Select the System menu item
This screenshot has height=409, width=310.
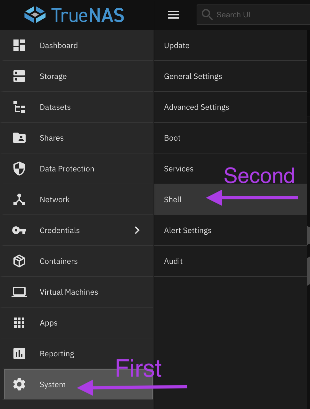click(53, 385)
